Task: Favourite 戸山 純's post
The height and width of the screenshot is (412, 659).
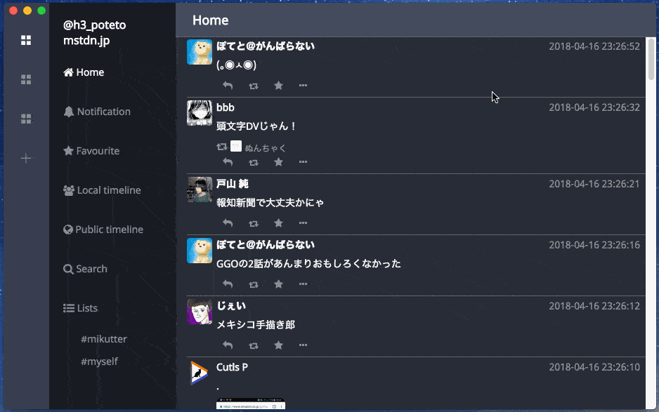Action: click(x=279, y=223)
